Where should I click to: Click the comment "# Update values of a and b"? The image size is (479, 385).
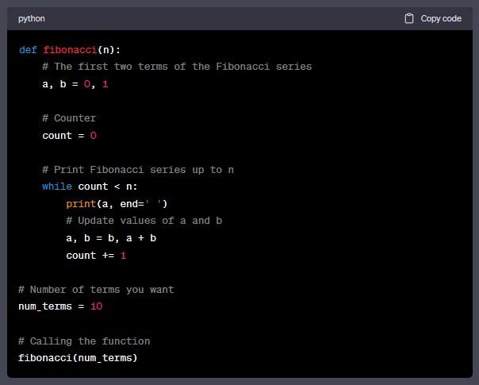(x=144, y=221)
